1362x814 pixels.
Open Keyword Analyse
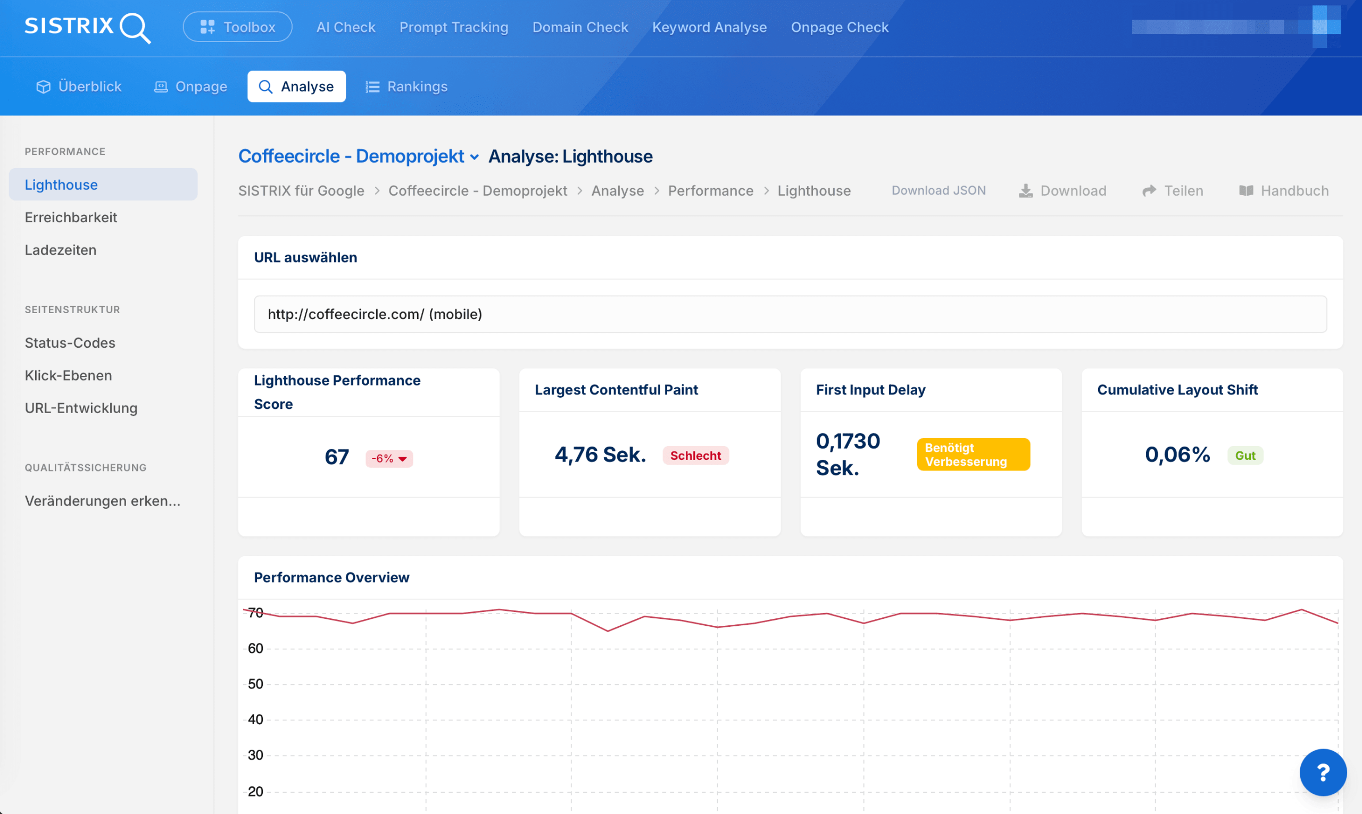709,27
